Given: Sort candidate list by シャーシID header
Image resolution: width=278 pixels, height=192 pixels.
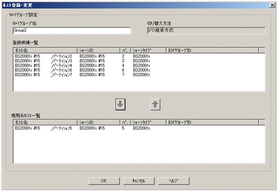Looking at the screenshot, I should (99, 51).
